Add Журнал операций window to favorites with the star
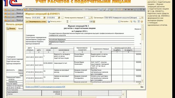Screen dimensions: 175x98 click(32, 10)
